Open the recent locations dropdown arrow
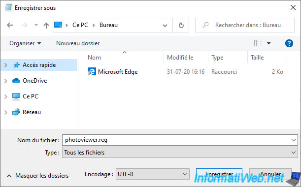Screen dimensions: 301x187 36,25
